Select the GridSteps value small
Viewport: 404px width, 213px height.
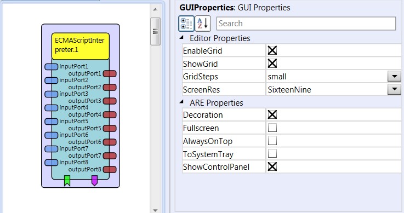pos(277,77)
